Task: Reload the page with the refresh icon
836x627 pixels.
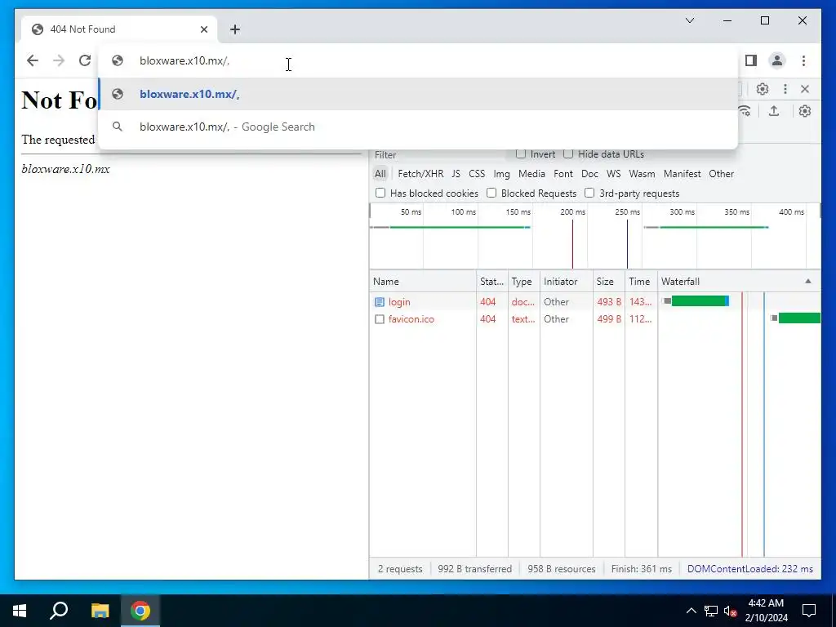Action: [85, 60]
